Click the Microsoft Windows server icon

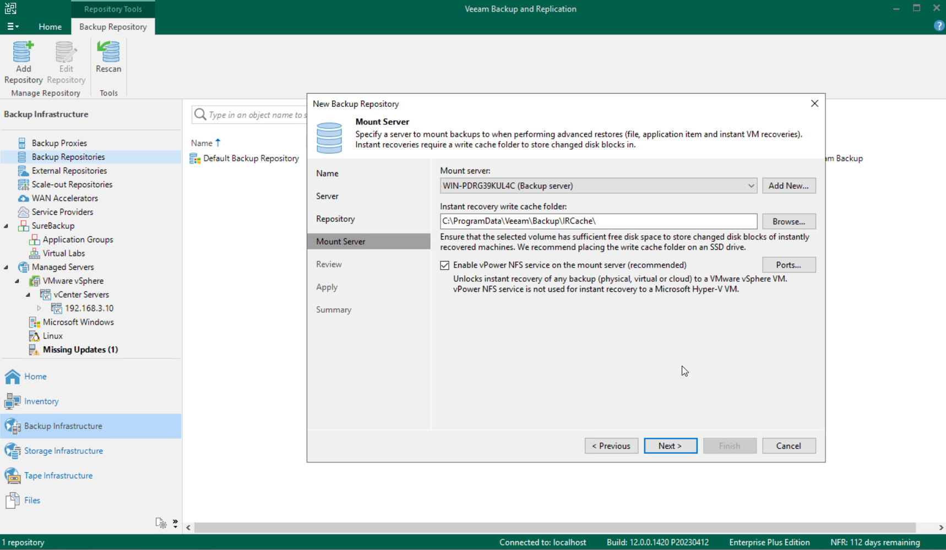(x=34, y=322)
